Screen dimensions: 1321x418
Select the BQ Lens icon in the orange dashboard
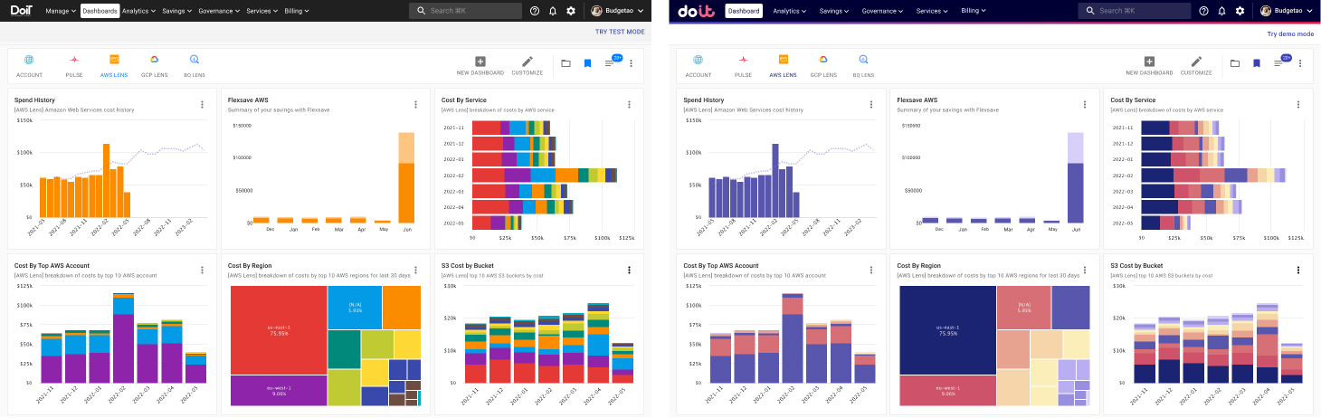tap(195, 60)
